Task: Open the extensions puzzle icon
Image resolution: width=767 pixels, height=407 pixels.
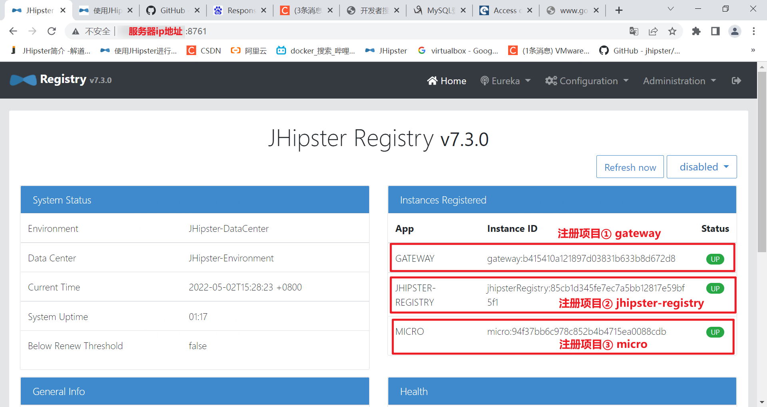Action: coord(696,31)
